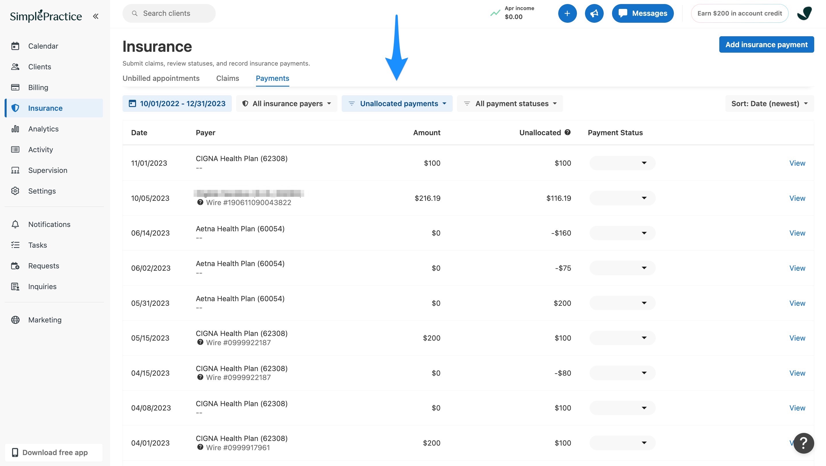Switch to the Claims tab
826x466 pixels.
pyautogui.click(x=228, y=78)
